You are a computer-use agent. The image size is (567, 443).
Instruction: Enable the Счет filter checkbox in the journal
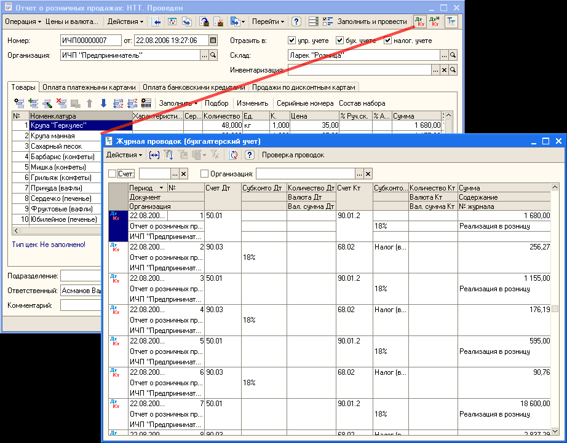click(x=113, y=174)
